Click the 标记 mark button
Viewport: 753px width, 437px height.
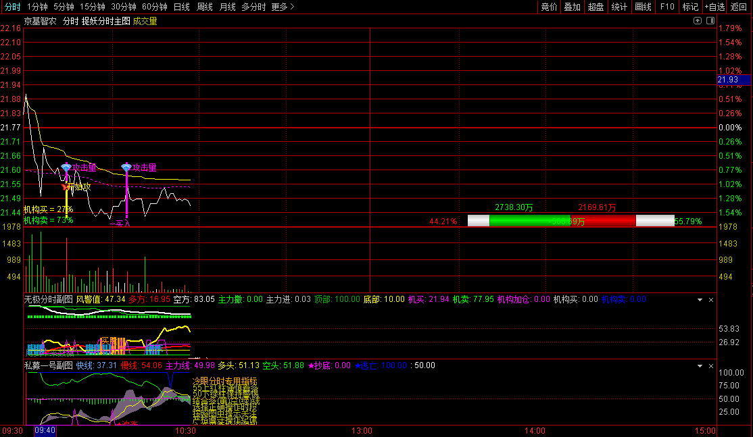(x=690, y=7)
